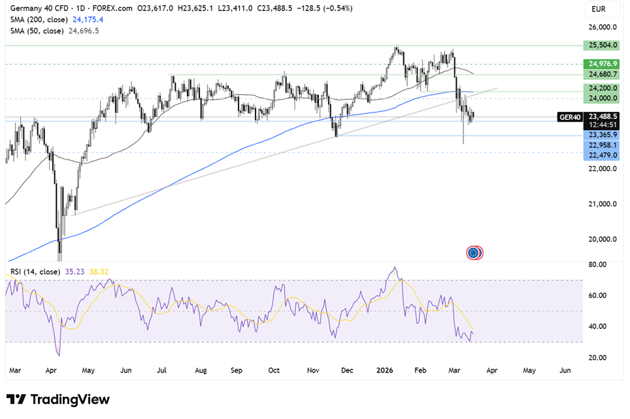Click the RSI 80.00 axis label

tap(597, 265)
